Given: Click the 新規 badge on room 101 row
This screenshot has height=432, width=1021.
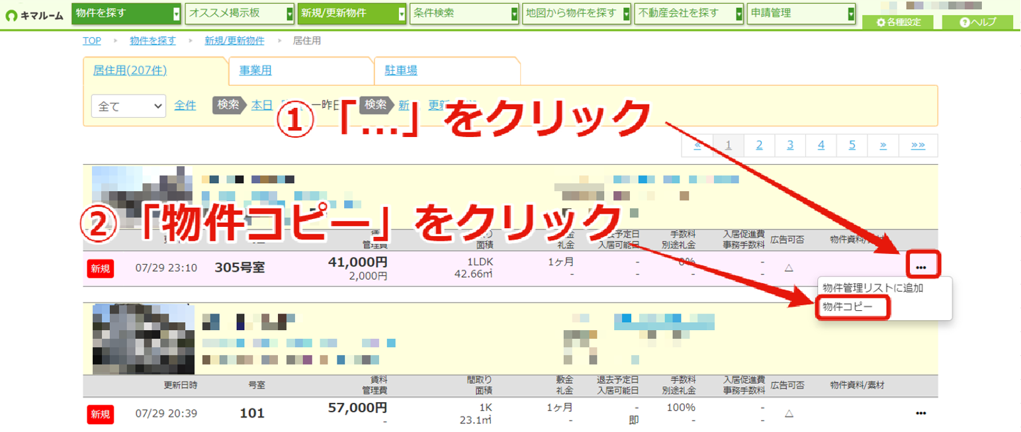Looking at the screenshot, I should (x=100, y=414).
